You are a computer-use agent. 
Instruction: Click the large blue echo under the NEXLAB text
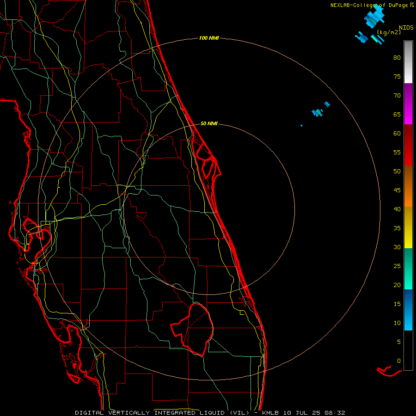374,17
